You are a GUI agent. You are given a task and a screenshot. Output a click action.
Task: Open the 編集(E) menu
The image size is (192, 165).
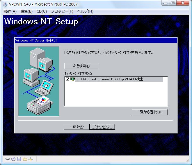pos(26,11)
